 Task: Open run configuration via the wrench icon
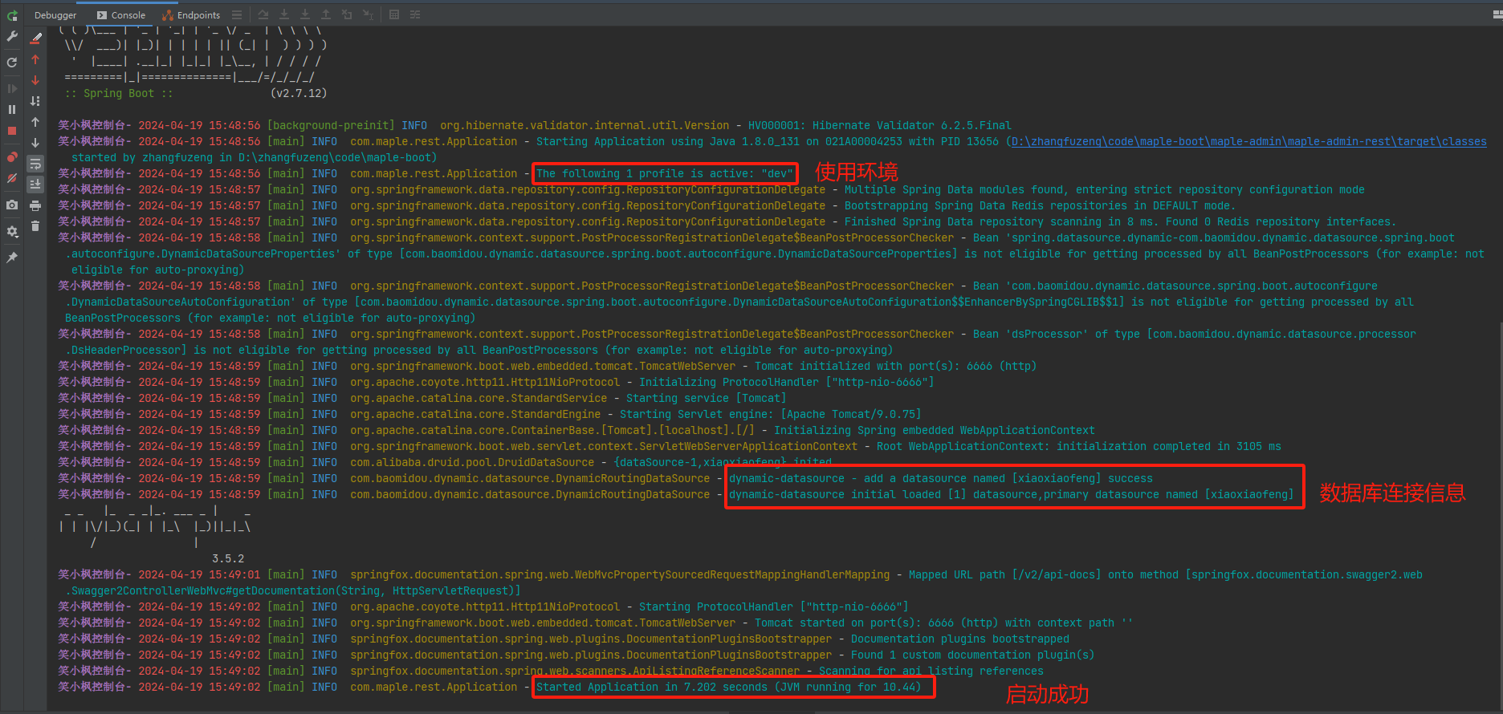pos(12,36)
